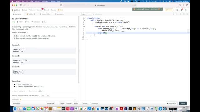This screenshot has height=112, width=200.
Task: Open the Problems list button
Action: point(17,103)
